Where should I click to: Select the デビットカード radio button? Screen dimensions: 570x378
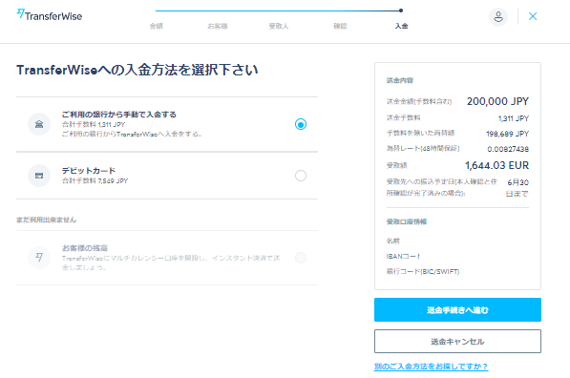[300, 176]
